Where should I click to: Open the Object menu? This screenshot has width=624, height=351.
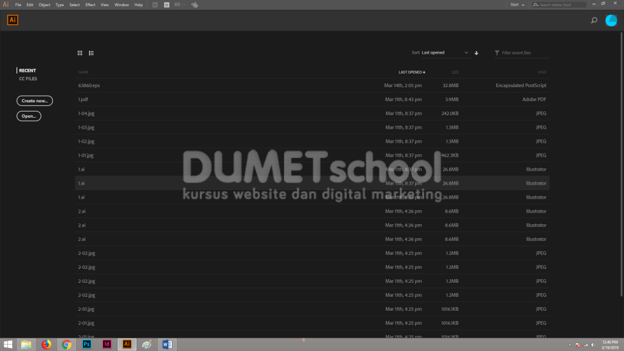click(x=44, y=5)
